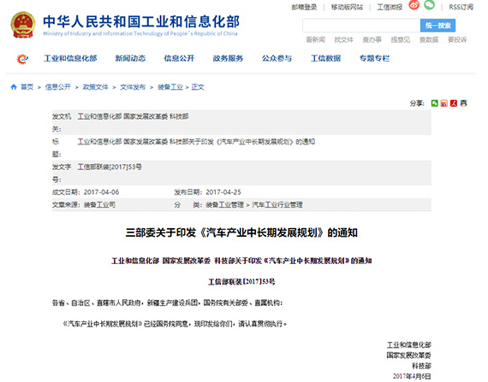Click the issuing agencies row value
The image size is (488, 382).
(x=134, y=116)
